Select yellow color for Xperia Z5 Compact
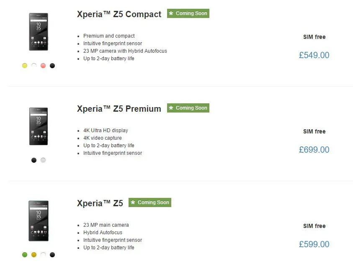This screenshot has width=353, height=274. pos(25,66)
